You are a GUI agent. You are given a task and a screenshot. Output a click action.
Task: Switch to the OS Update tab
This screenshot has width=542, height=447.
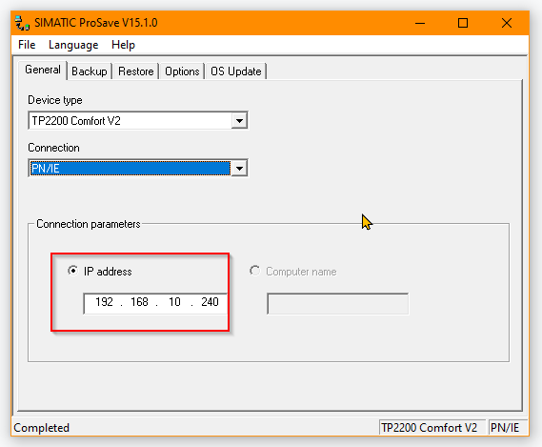(x=236, y=71)
